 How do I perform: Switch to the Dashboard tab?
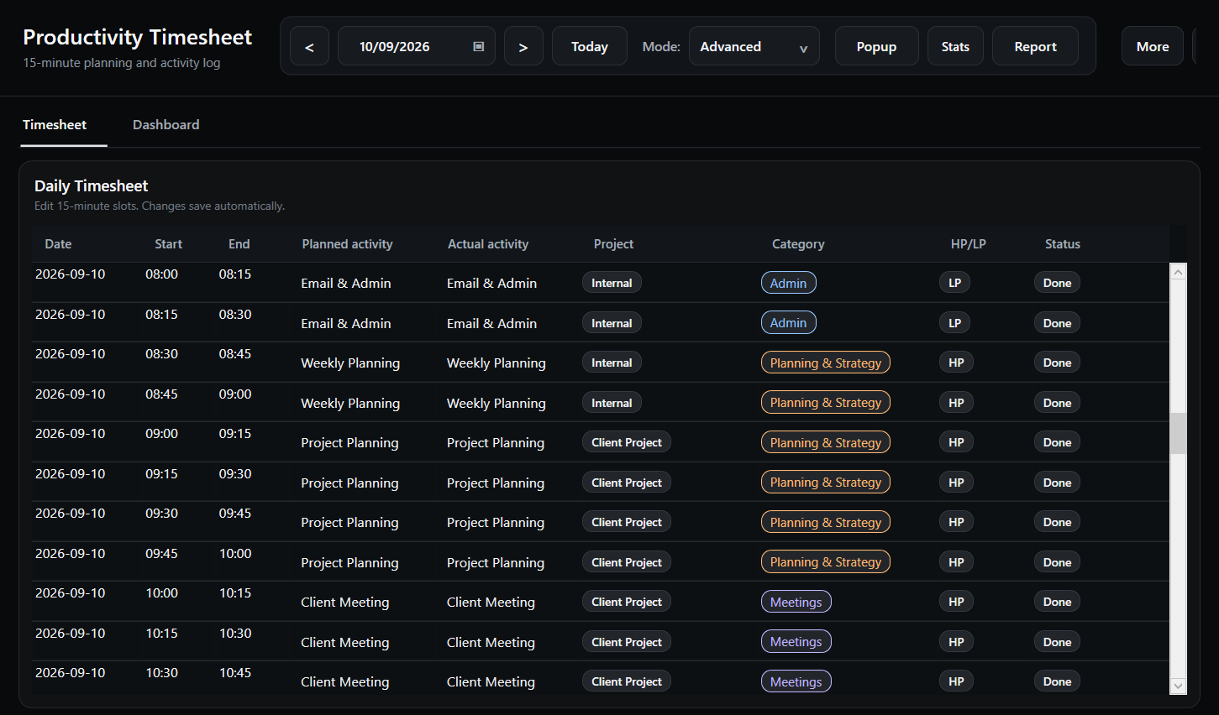pos(166,125)
